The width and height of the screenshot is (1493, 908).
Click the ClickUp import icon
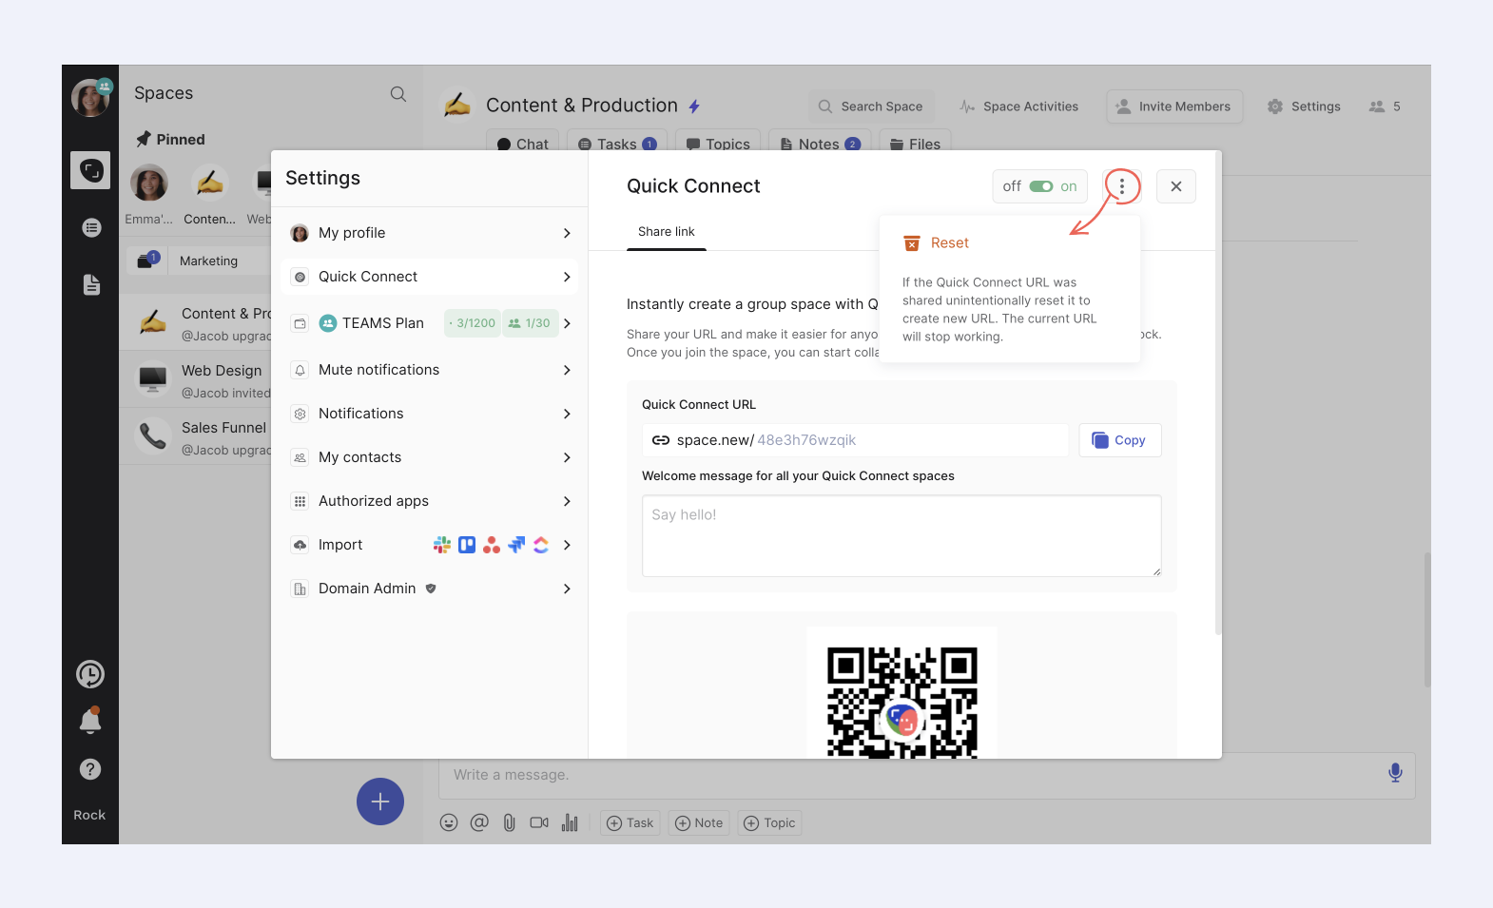(541, 545)
